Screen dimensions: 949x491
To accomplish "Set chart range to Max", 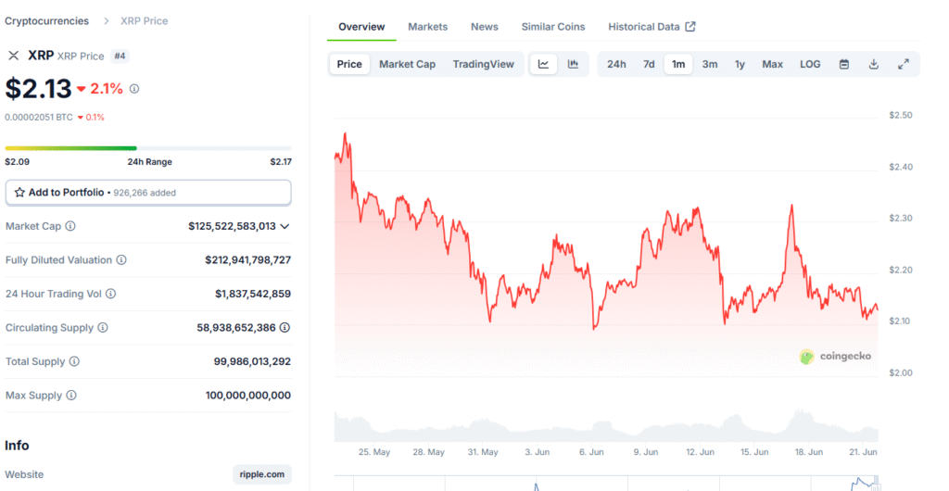I will (x=772, y=64).
